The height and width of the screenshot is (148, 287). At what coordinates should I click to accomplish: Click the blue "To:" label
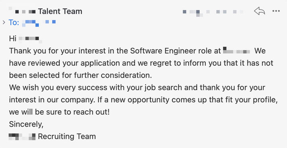coord(14,23)
